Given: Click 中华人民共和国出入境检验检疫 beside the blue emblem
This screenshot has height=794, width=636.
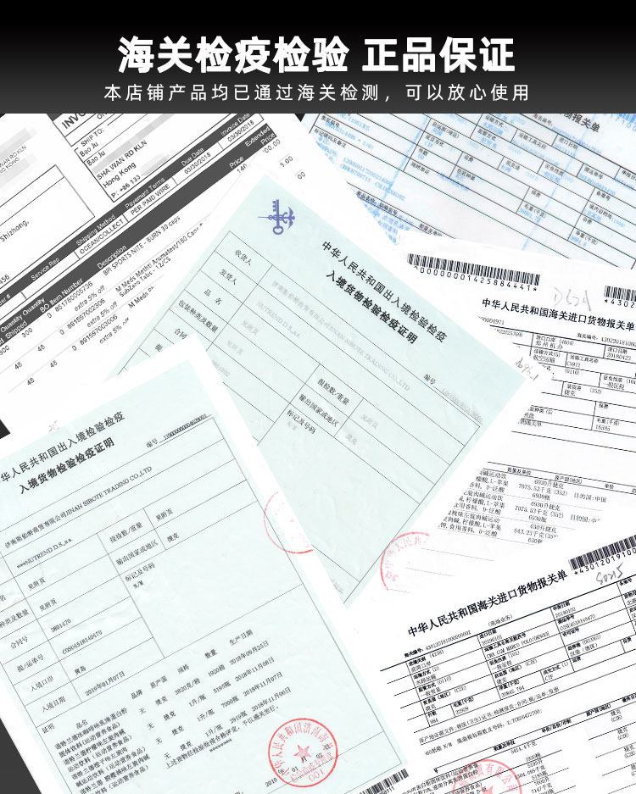Looking at the screenshot, I should [x=385, y=290].
